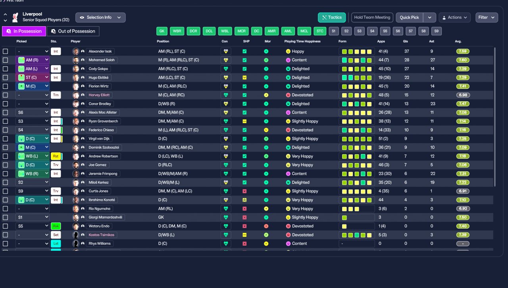
Task: Expand the Quick Pick arrow menu
Action: point(429,17)
